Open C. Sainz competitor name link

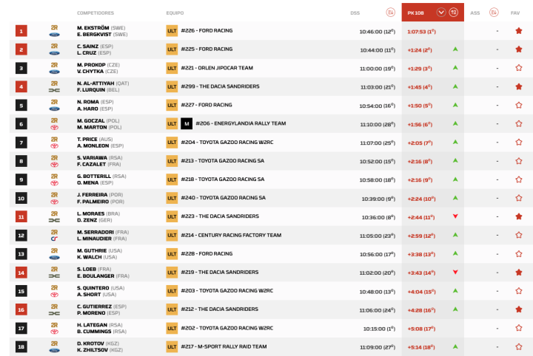coord(88,46)
